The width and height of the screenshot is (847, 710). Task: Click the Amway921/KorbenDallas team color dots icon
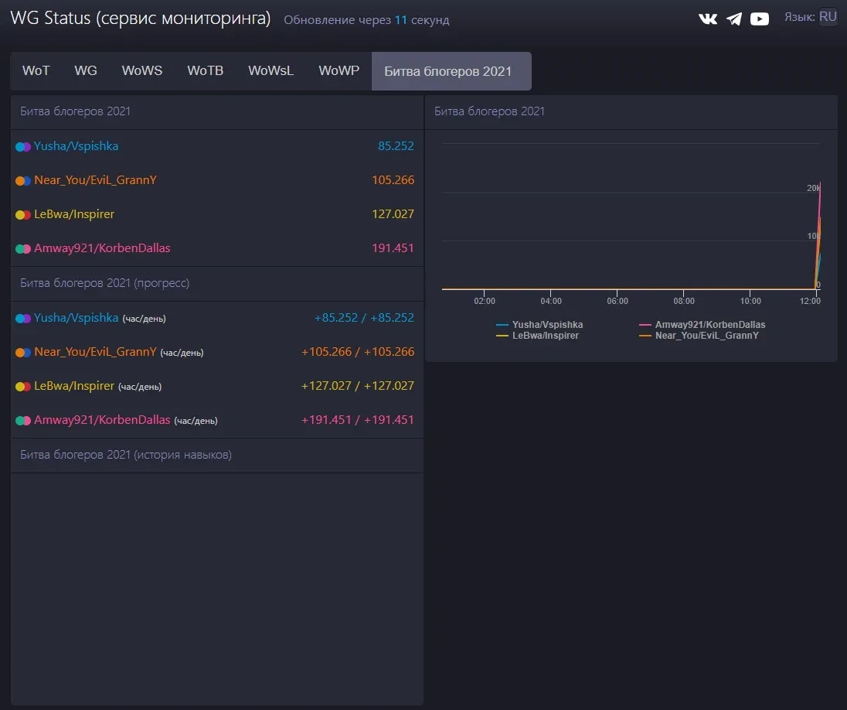(x=23, y=248)
